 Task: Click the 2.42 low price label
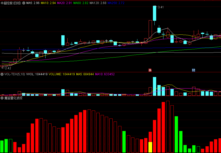click(8, 68)
